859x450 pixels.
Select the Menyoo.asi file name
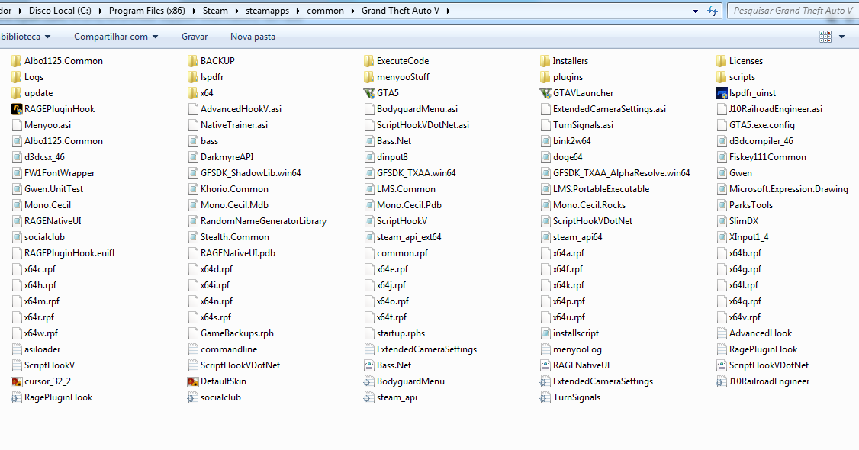pyautogui.click(x=47, y=125)
